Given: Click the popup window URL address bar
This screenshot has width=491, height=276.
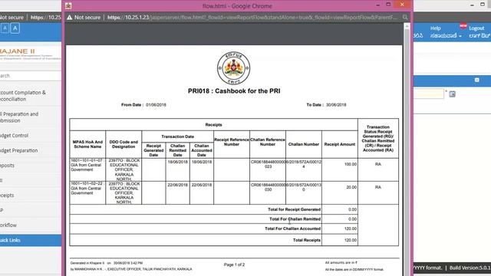Looking at the screenshot, I should coord(252,17).
